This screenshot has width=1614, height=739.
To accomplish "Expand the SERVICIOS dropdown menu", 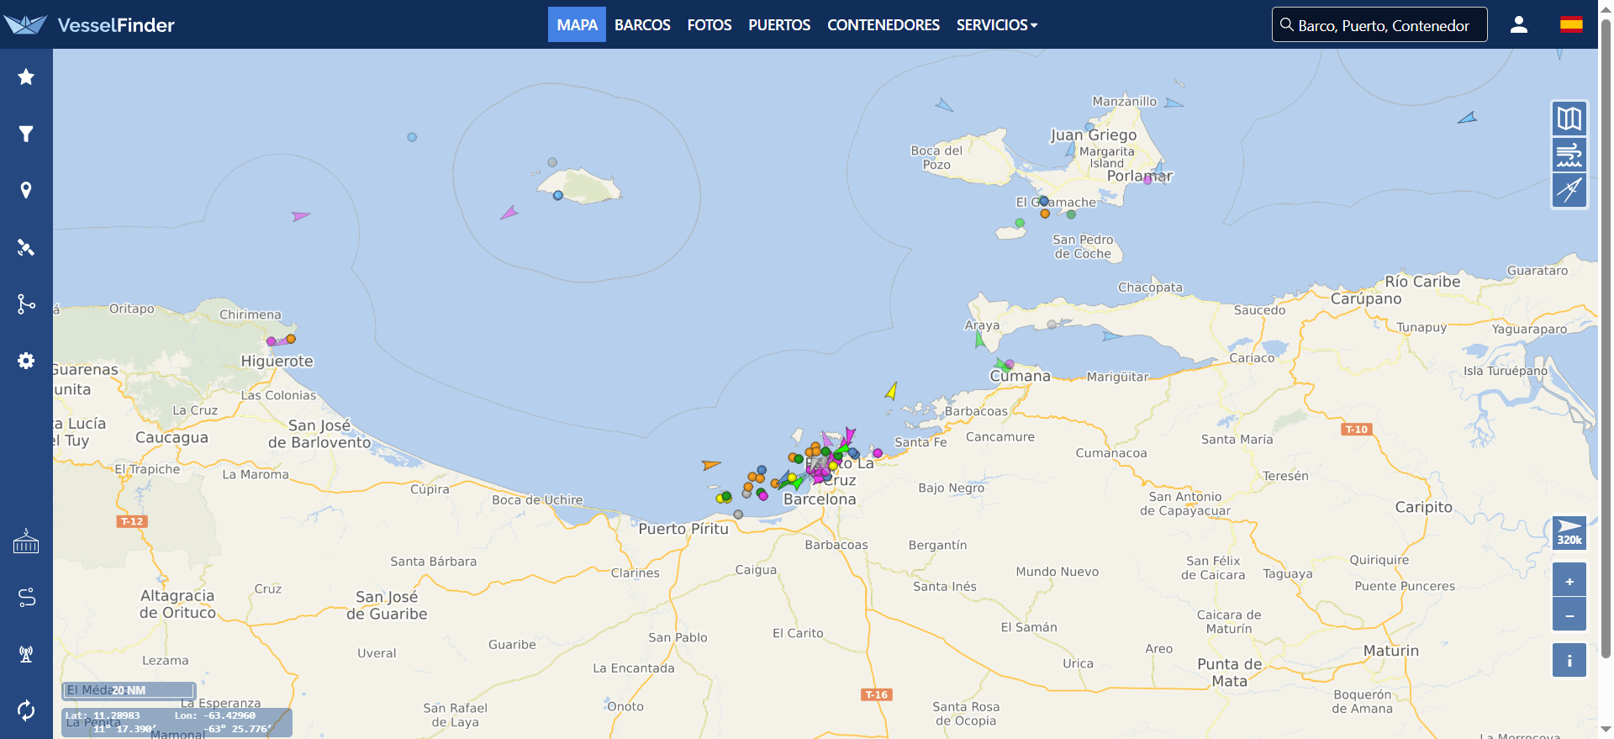I will 996,25.
